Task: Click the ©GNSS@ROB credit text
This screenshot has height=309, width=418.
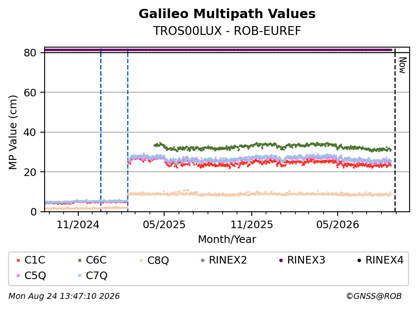Action: coord(374,296)
